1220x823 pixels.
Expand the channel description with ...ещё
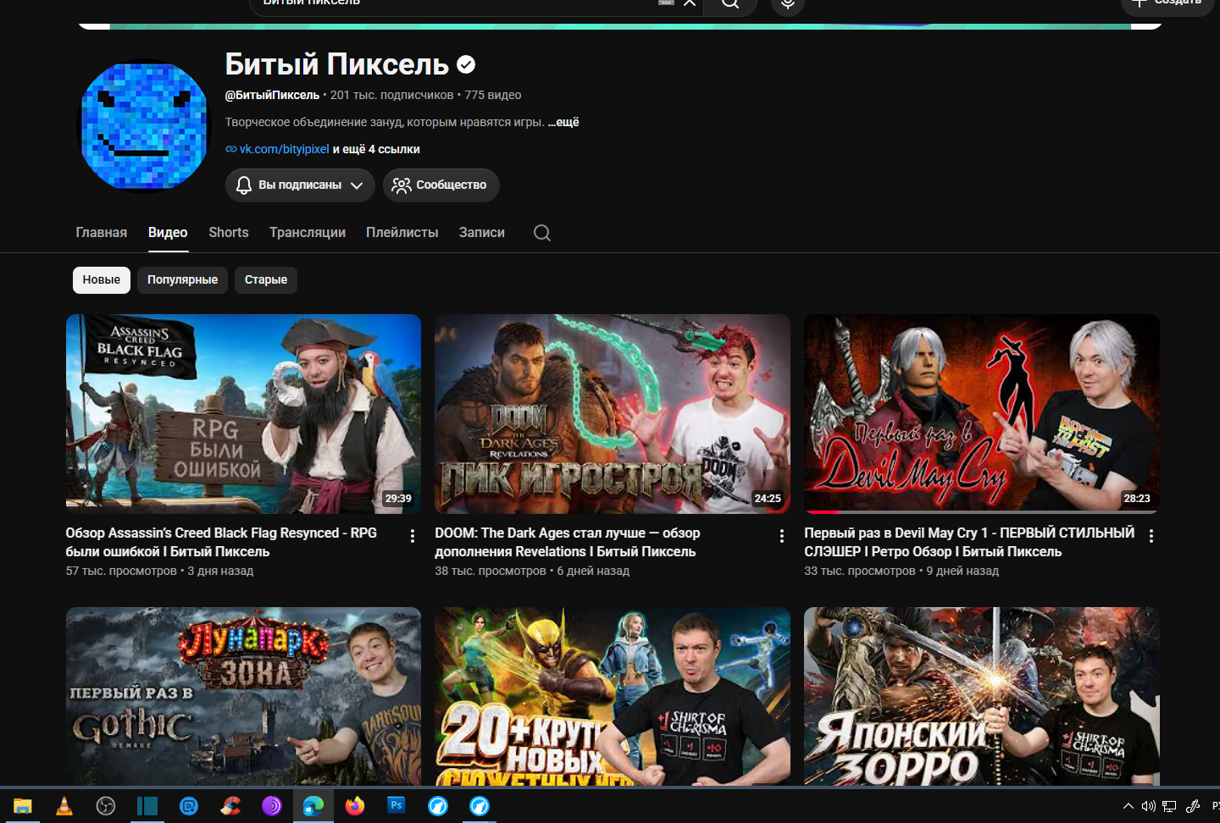(563, 122)
